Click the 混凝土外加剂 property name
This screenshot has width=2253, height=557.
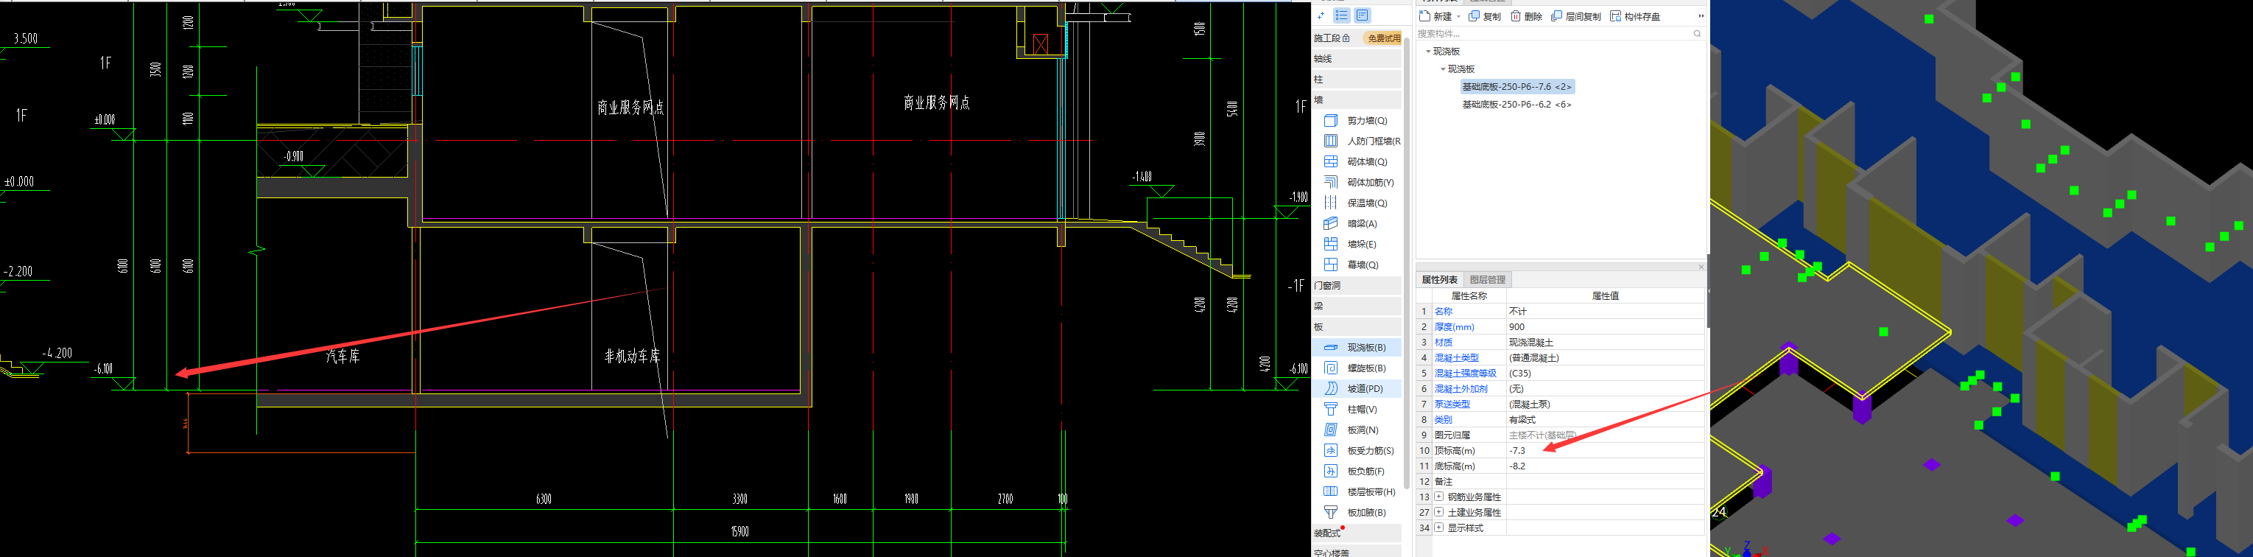pos(1461,389)
